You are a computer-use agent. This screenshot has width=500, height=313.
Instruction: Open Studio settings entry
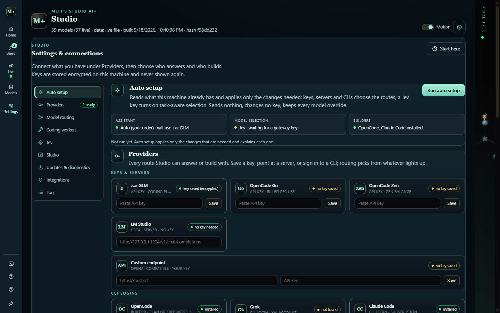(68, 155)
